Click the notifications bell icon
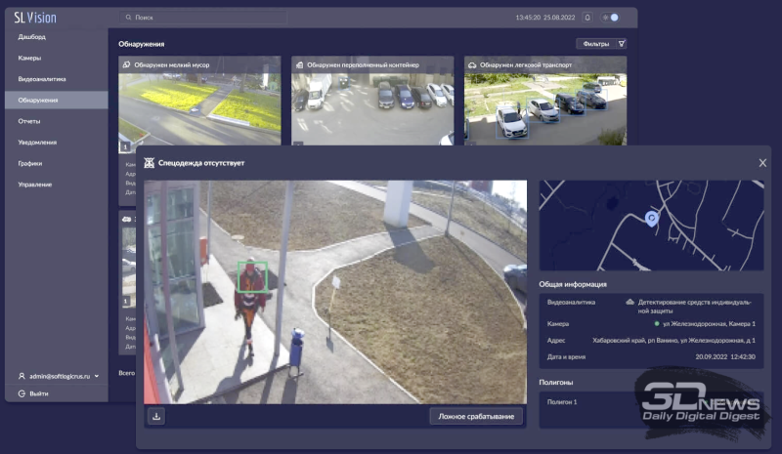 (x=587, y=18)
